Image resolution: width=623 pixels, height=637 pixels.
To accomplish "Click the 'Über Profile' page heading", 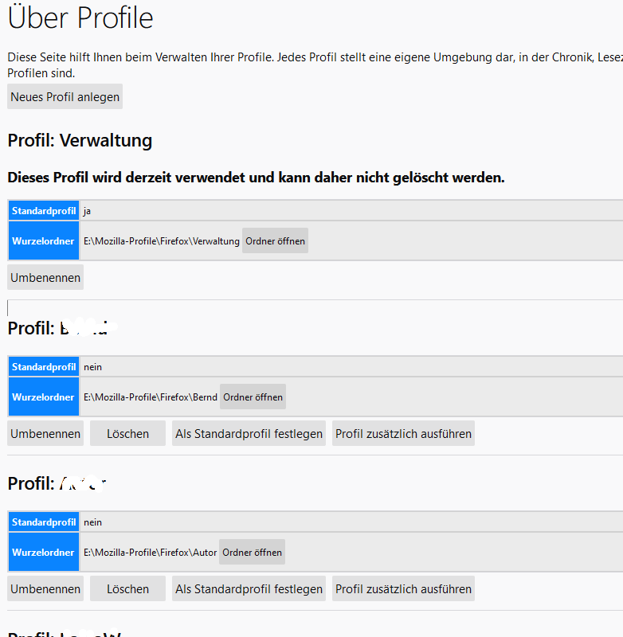I will click(80, 18).
